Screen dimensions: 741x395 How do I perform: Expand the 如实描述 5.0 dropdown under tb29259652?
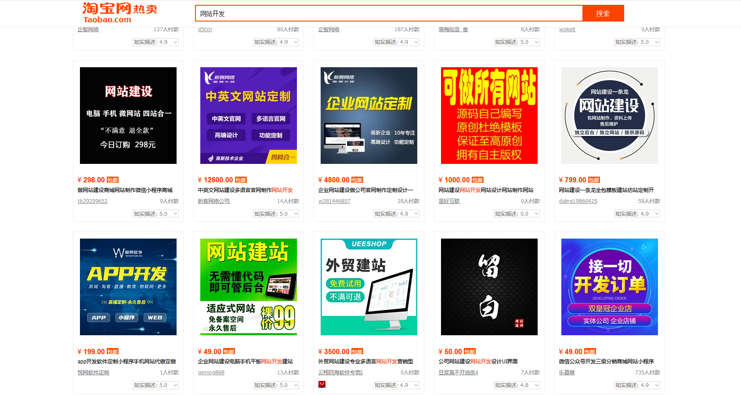(x=155, y=214)
